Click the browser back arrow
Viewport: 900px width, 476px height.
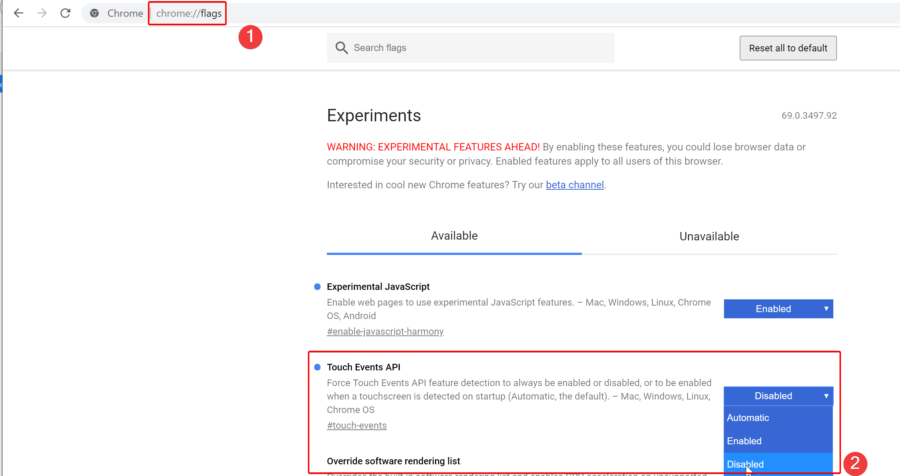[18, 13]
